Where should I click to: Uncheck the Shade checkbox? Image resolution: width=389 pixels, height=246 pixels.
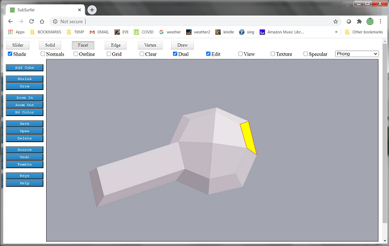point(10,54)
